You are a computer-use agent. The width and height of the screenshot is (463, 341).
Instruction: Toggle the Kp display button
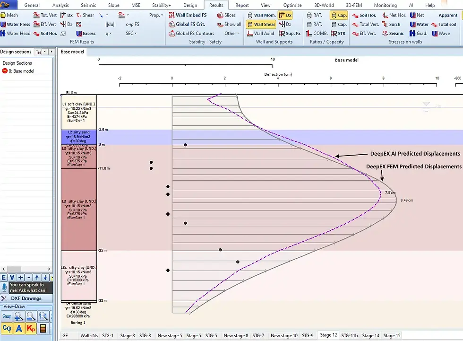pos(31,328)
